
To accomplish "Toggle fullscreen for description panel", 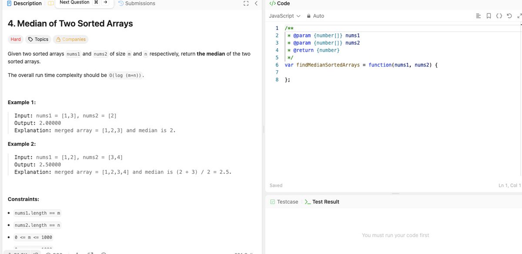I will point(246,3).
